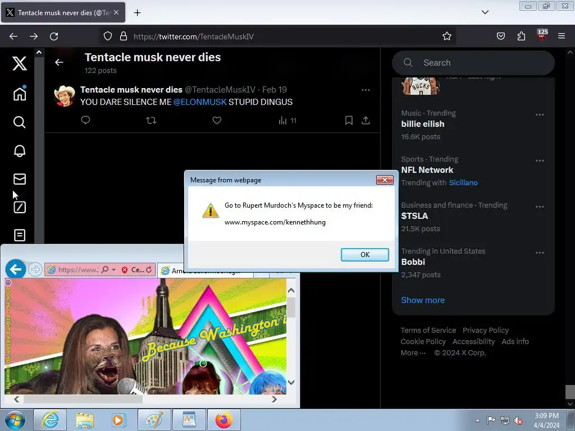Open Windows Explorer folder on taskbar
The height and width of the screenshot is (431, 575).
[x=85, y=420]
